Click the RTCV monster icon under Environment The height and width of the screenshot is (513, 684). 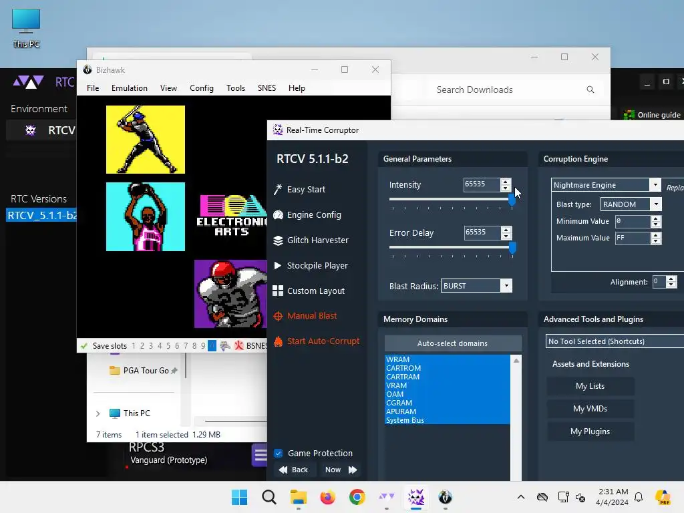[x=31, y=130]
